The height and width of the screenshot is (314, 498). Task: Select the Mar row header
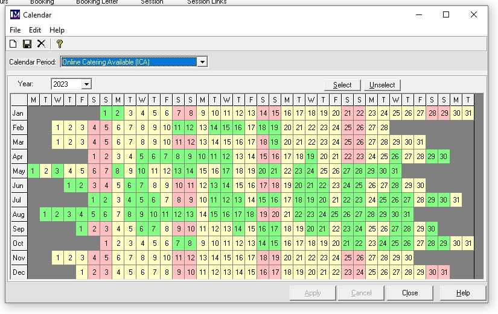coord(19,142)
